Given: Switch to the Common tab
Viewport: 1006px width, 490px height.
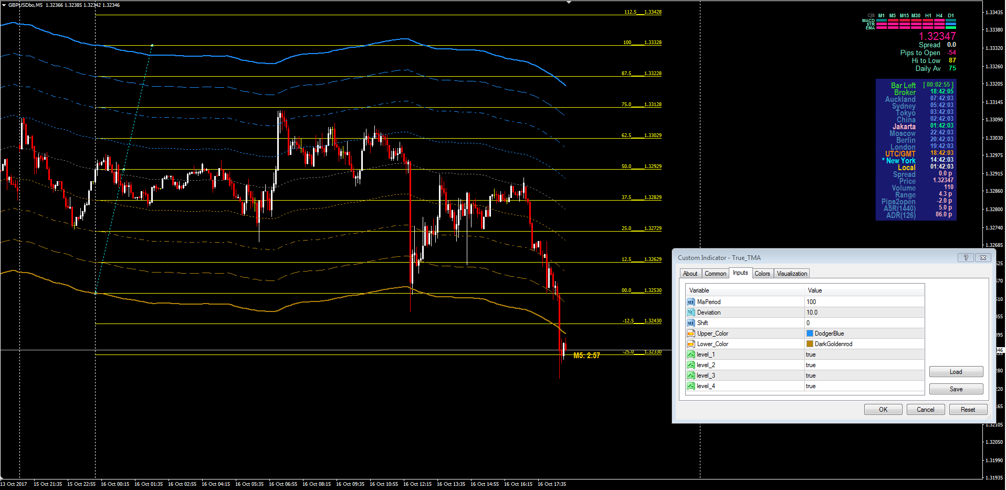Looking at the screenshot, I should coord(715,274).
